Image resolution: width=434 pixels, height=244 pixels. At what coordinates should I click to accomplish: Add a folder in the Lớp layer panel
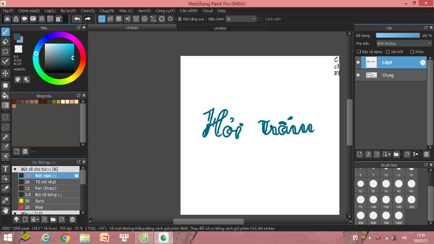(x=396, y=154)
